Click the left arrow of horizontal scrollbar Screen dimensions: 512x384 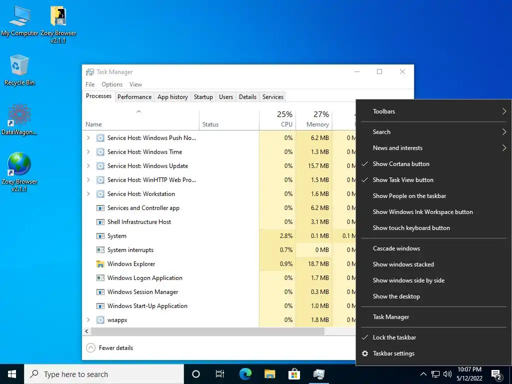point(87,331)
